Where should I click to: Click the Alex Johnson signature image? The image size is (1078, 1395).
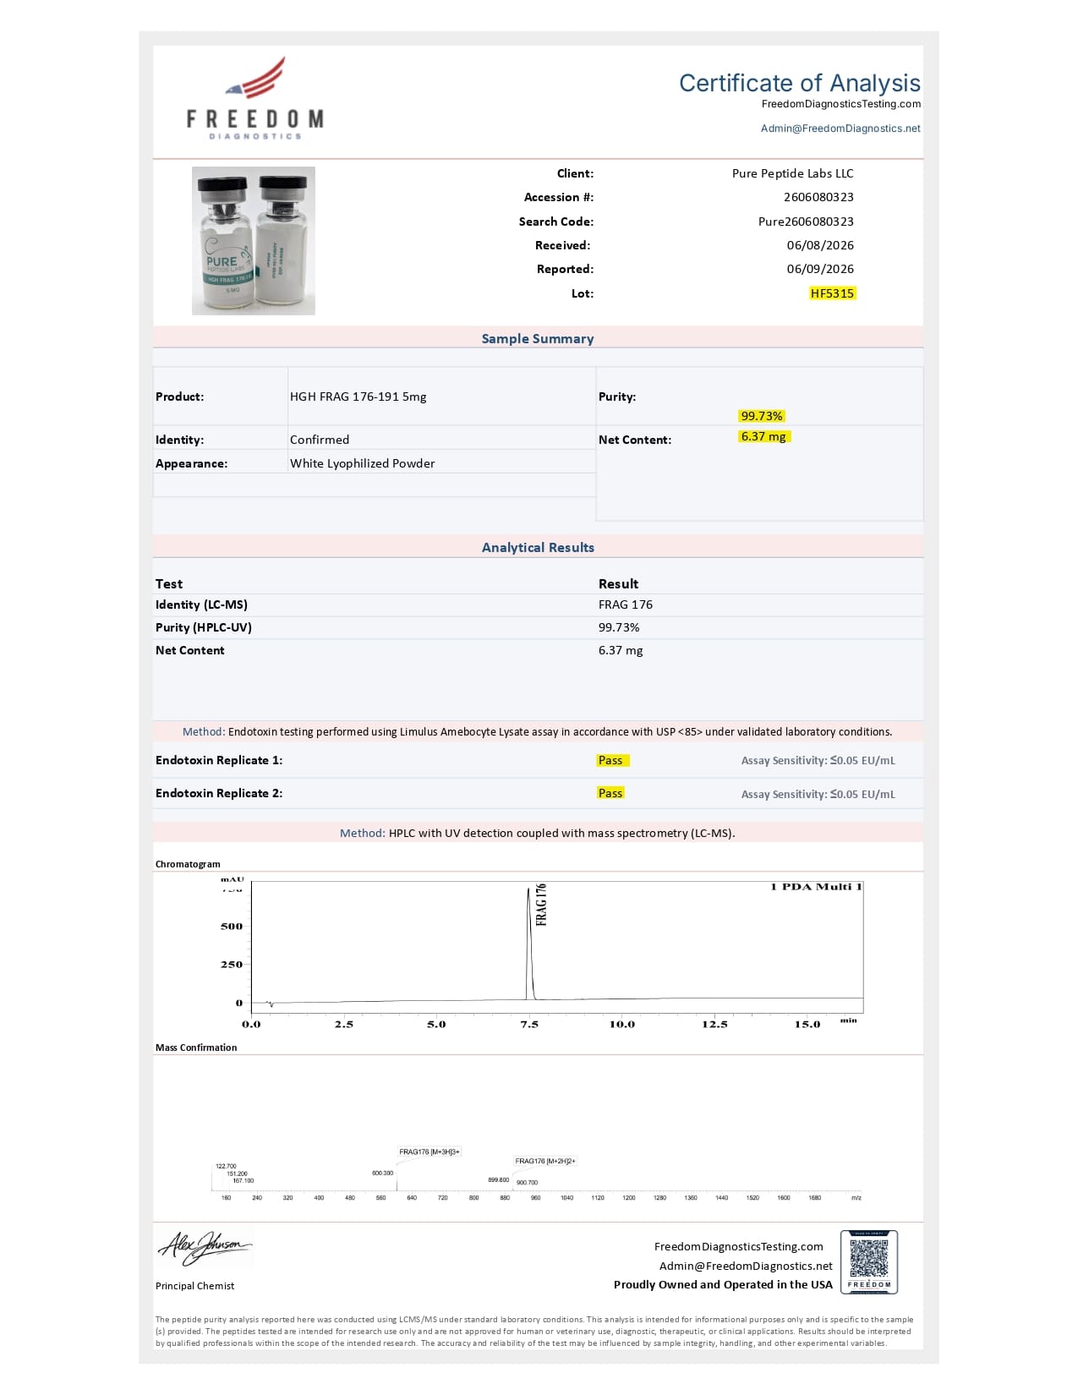[x=205, y=1246]
